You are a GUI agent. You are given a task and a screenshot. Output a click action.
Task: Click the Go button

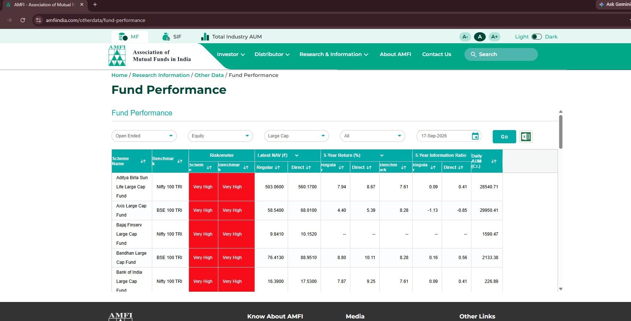pyautogui.click(x=504, y=137)
